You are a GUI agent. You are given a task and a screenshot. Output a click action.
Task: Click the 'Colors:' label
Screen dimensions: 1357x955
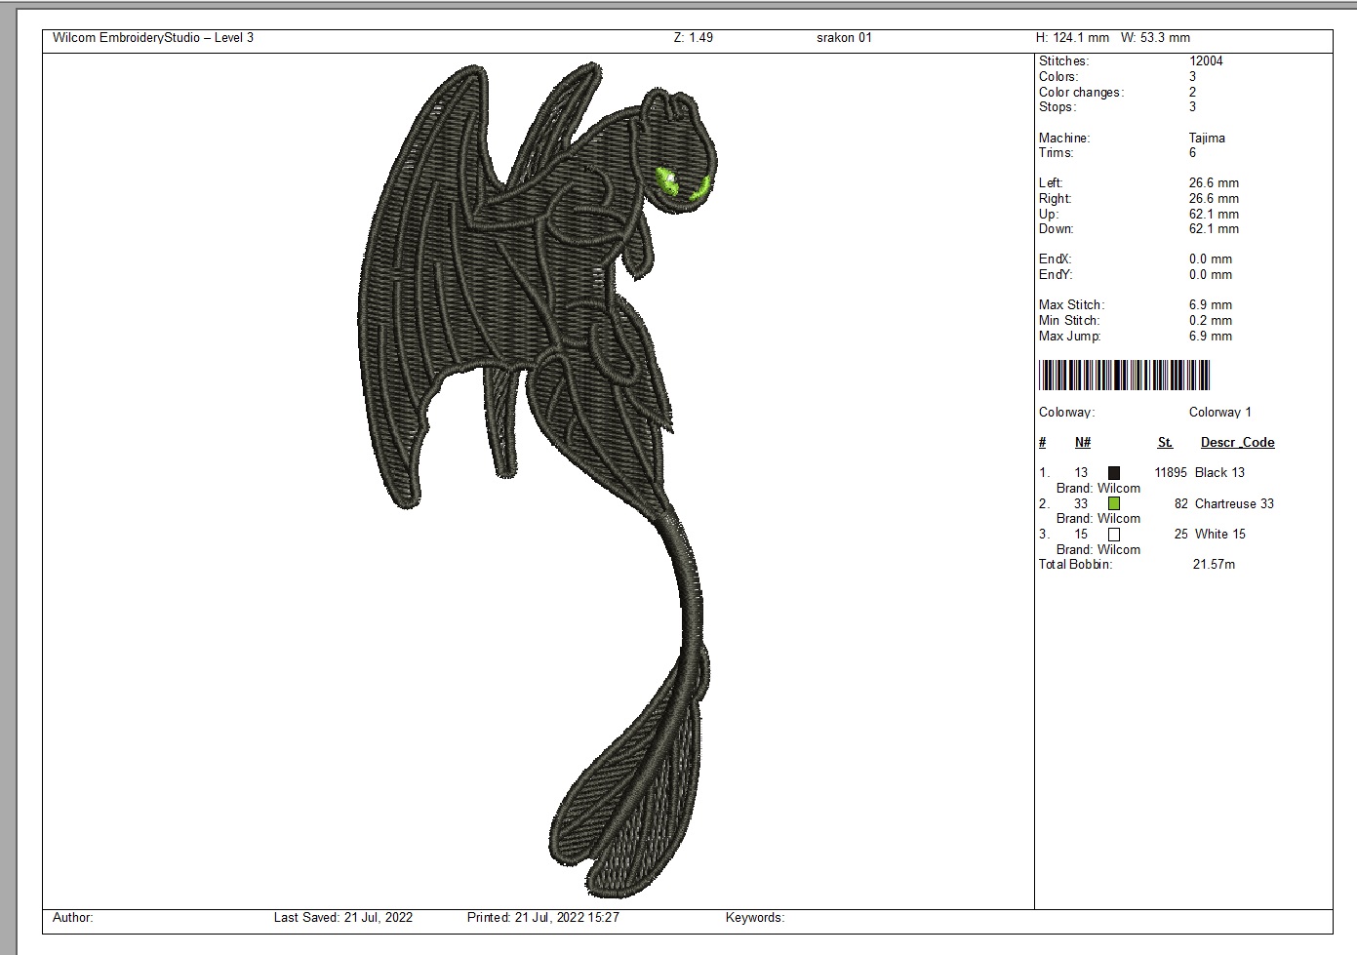coord(1058,76)
